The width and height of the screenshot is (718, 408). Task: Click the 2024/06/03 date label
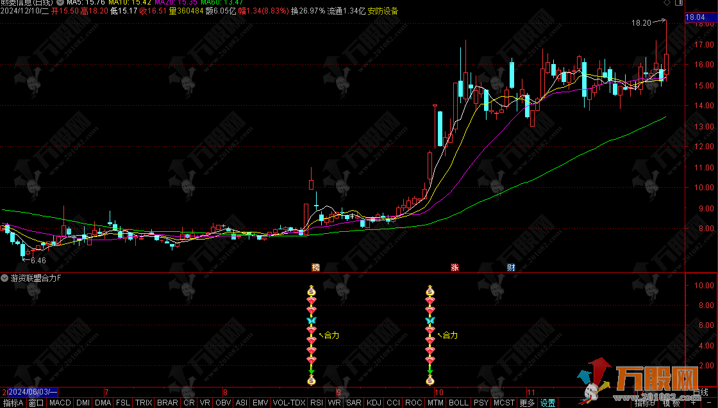[x=33, y=392]
